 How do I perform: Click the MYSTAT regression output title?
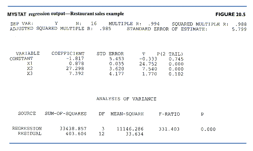pos(66,14)
